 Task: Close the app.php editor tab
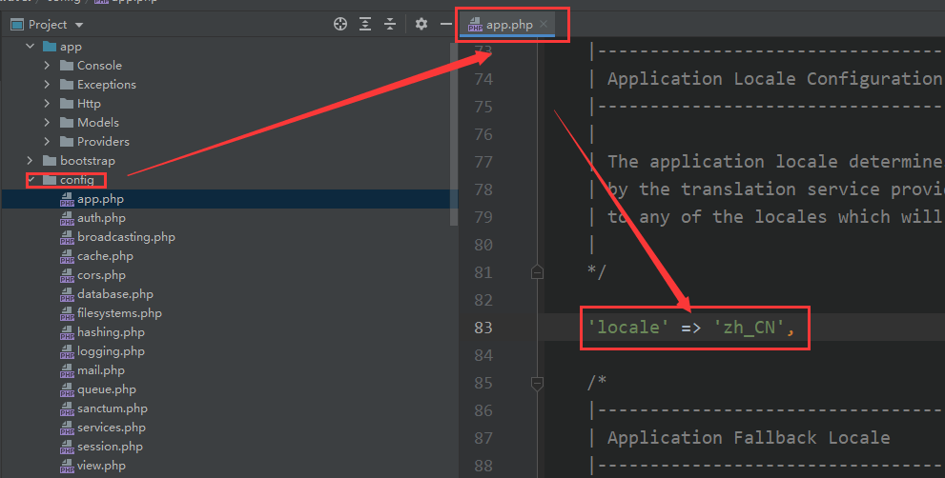point(544,24)
